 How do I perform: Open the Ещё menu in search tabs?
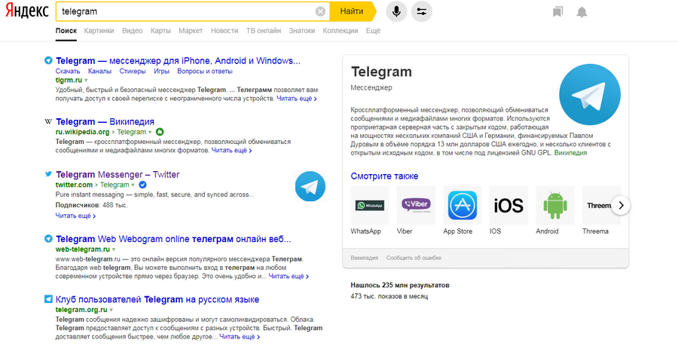[x=373, y=31]
